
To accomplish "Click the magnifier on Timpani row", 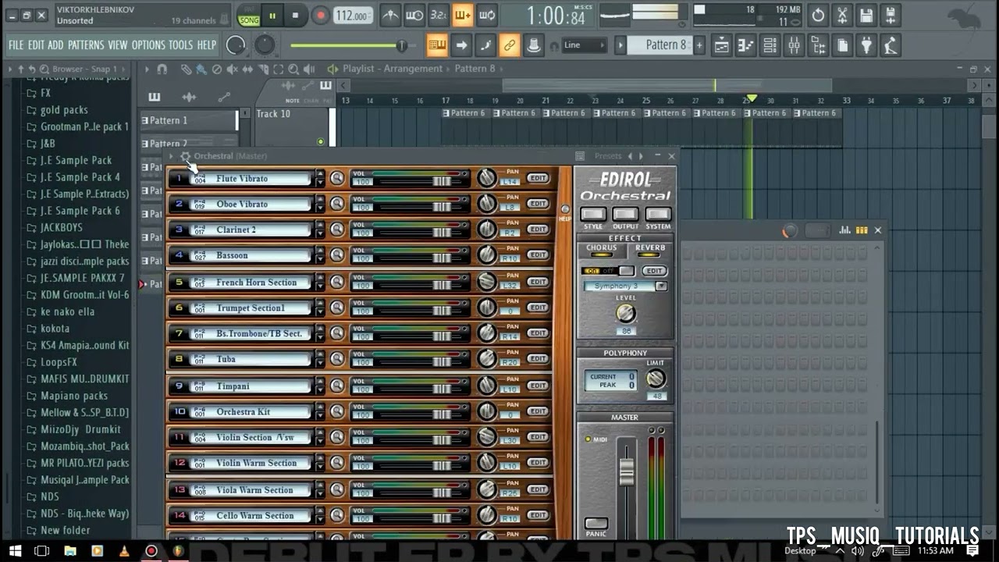I will [x=337, y=386].
